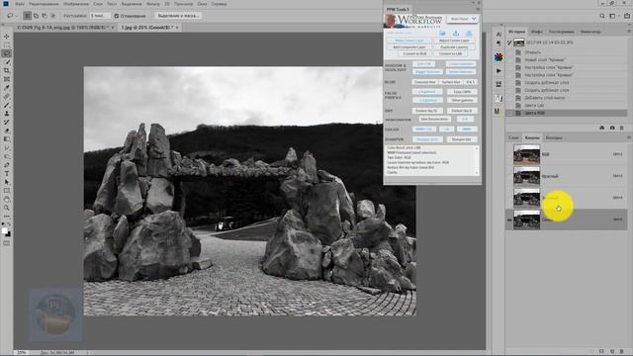This screenshot has height=356, width=633.
Task: Toggle visibility of the RGB channel
Action: [509, 154]
